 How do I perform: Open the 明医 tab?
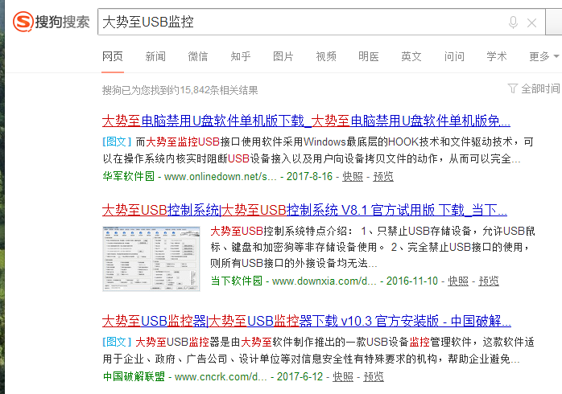pos(369,56)
